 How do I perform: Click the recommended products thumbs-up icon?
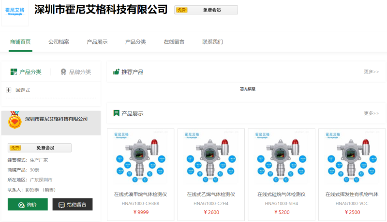116,72
